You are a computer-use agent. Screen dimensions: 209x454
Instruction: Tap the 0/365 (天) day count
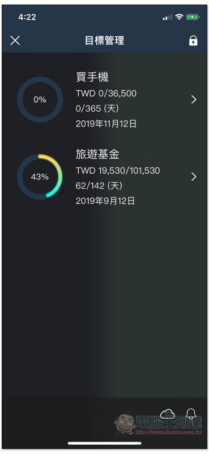point(97,108)
